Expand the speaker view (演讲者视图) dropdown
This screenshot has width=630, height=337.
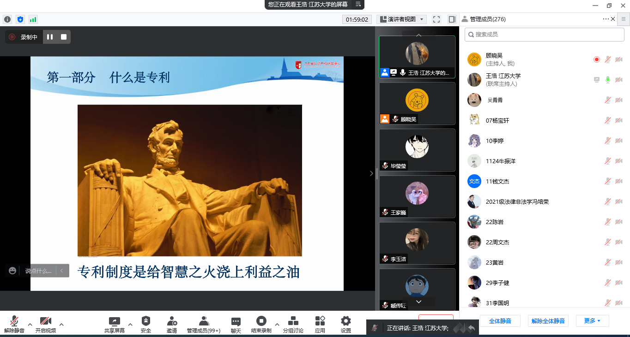point(401,19)
